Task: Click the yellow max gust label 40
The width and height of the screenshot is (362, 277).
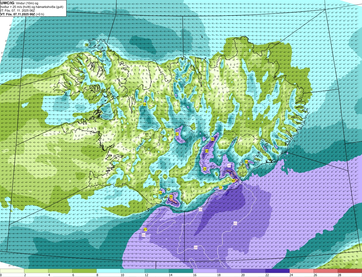Action: (233, 180)
